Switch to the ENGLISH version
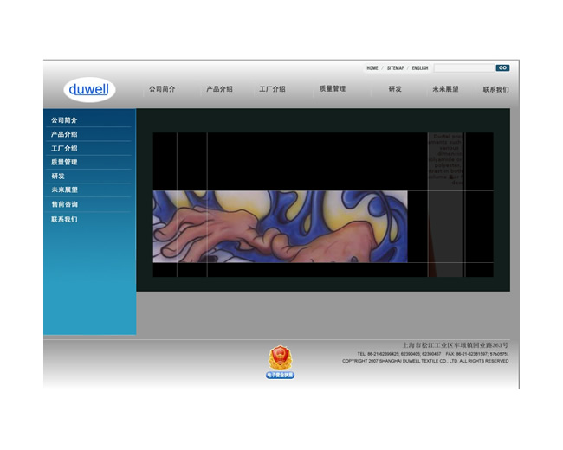This screenshot has height=450, width=563. (x=420, y=67)
